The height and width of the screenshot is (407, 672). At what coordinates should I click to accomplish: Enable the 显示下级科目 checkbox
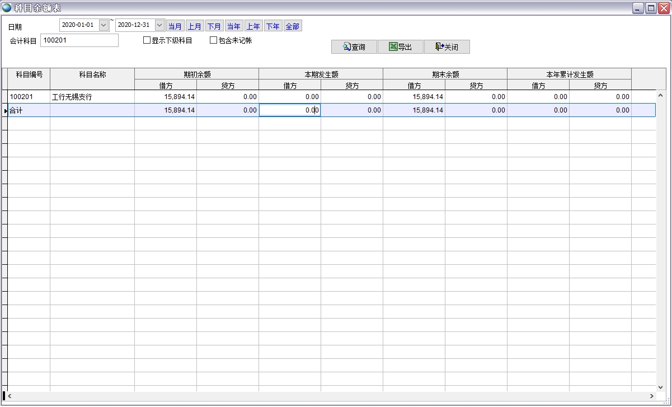pyautogui.click(x=147, y=40)
